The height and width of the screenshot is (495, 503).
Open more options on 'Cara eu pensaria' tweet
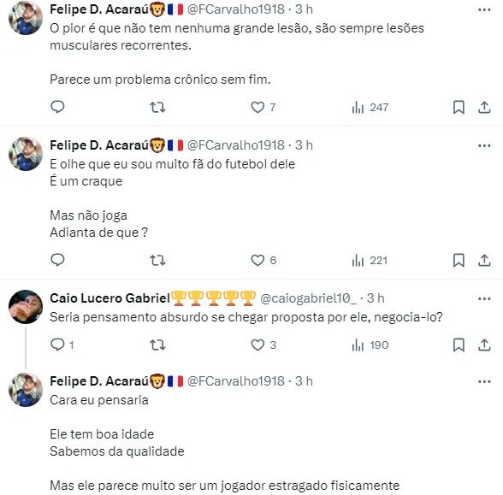pyautogui.click(x=484, y=381)
